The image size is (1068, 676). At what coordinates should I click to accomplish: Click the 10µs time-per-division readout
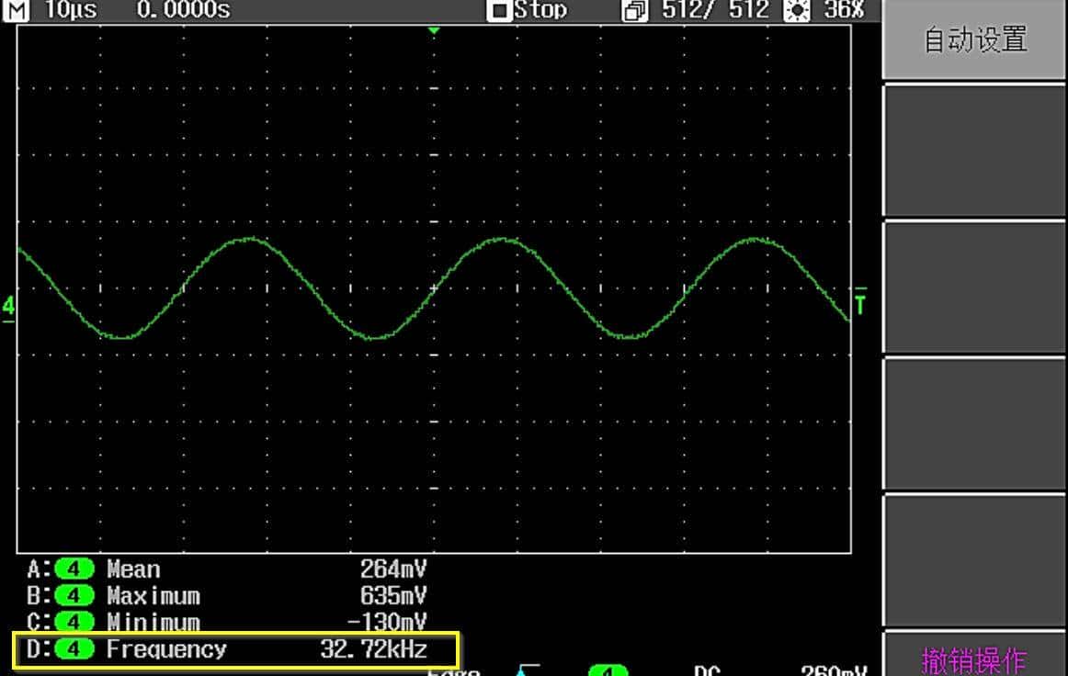pos(71,10)
